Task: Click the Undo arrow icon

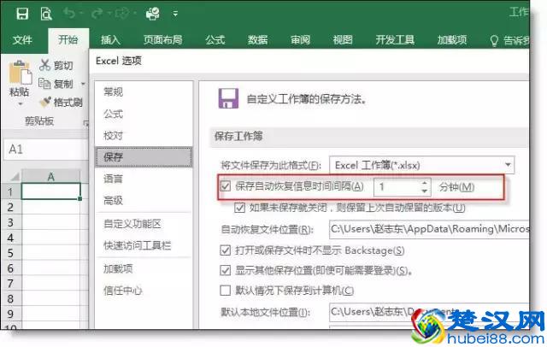Action: click(69, 14)
